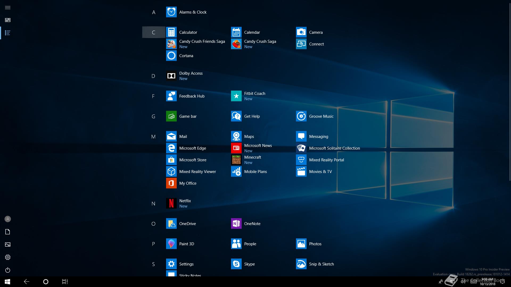The height and width of the screenshot is (287, 511).
Task: Open the Mixed Reality Viewer icon
Action: (171, 172)
